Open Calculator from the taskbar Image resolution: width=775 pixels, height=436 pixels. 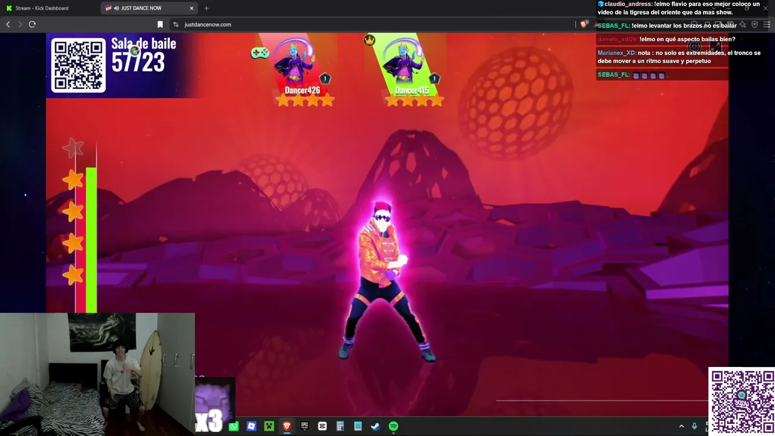[340, 426]
